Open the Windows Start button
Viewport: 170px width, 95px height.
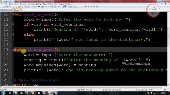tap(3, 93)
